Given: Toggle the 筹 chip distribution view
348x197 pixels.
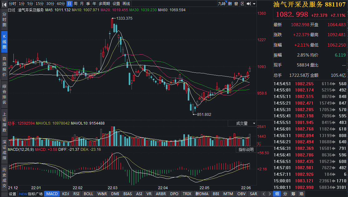Looking at the screenshot, I should [x=293, y=194].
